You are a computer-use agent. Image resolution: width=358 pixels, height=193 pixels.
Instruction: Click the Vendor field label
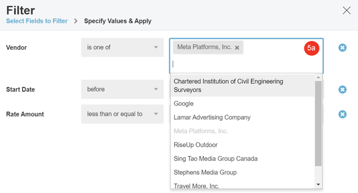point(17,47)
